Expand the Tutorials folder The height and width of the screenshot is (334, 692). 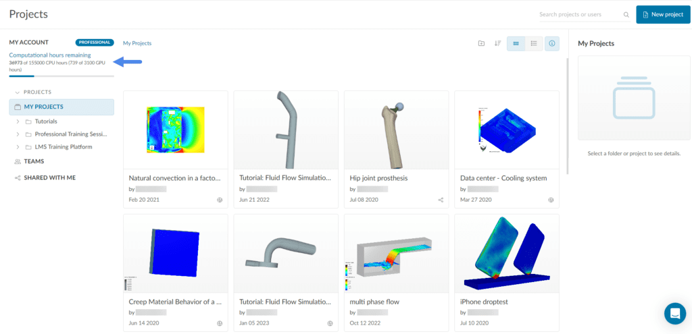click(x=18, y=121)
